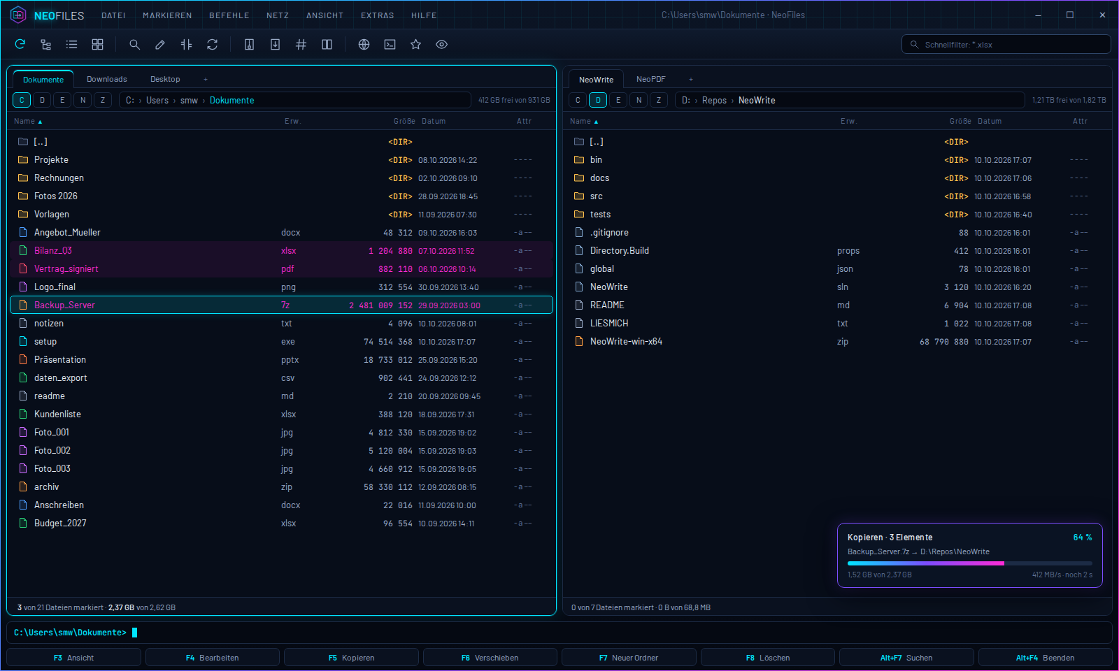Click the refresh icon in the toolbar

[20, 45]
